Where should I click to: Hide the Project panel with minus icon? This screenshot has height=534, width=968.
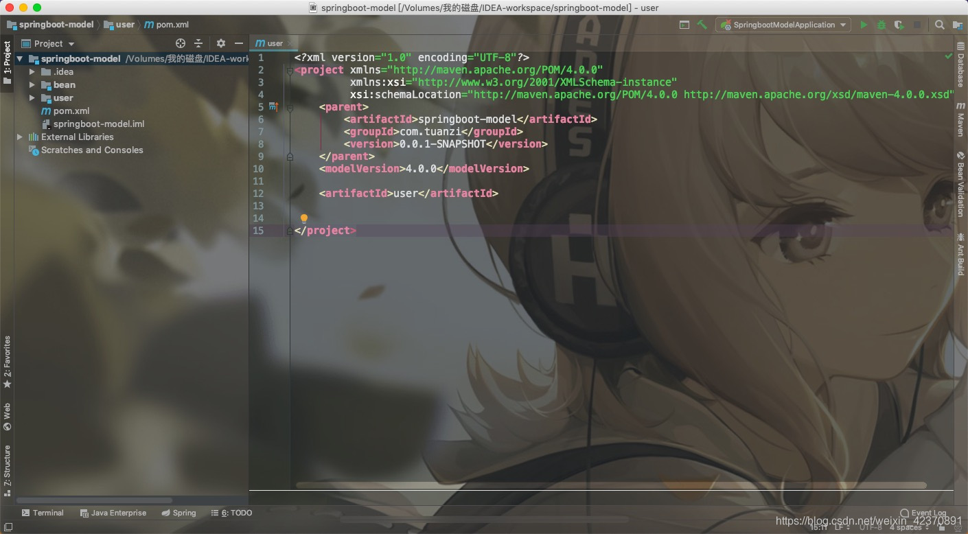point(238,43)
